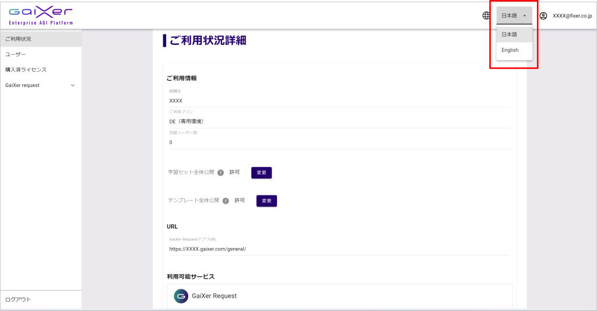The image size is (597, 311).
Task: Click info icon next to テンプレート全体公開
Action: (x=226, y=201)
